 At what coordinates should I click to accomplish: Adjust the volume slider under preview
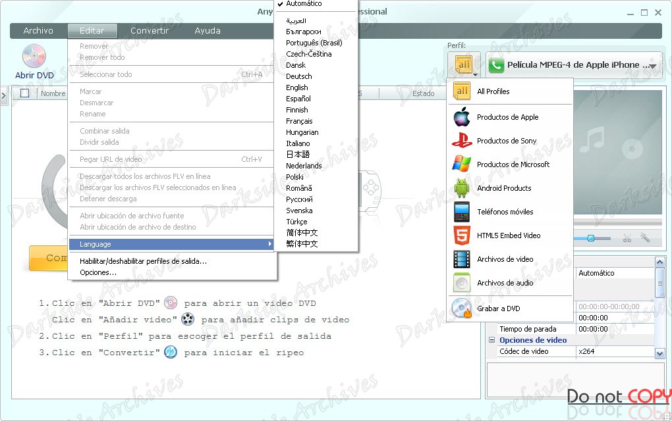(x=592, y=238)
